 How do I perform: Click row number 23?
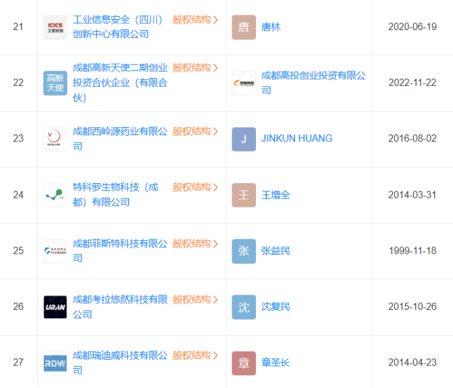[18, 138]
